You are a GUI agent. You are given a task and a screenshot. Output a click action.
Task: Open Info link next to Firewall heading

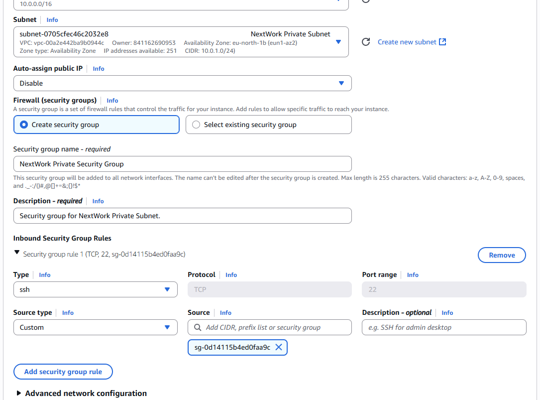[x=112, y=101]
